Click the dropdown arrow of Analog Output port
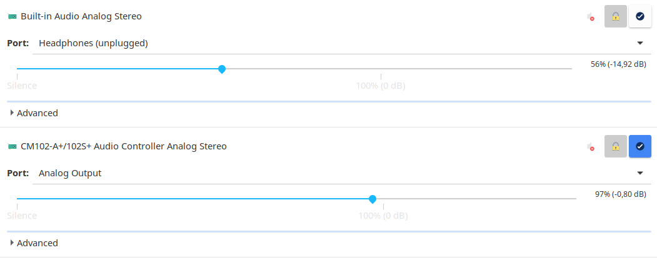 point(640,173)
